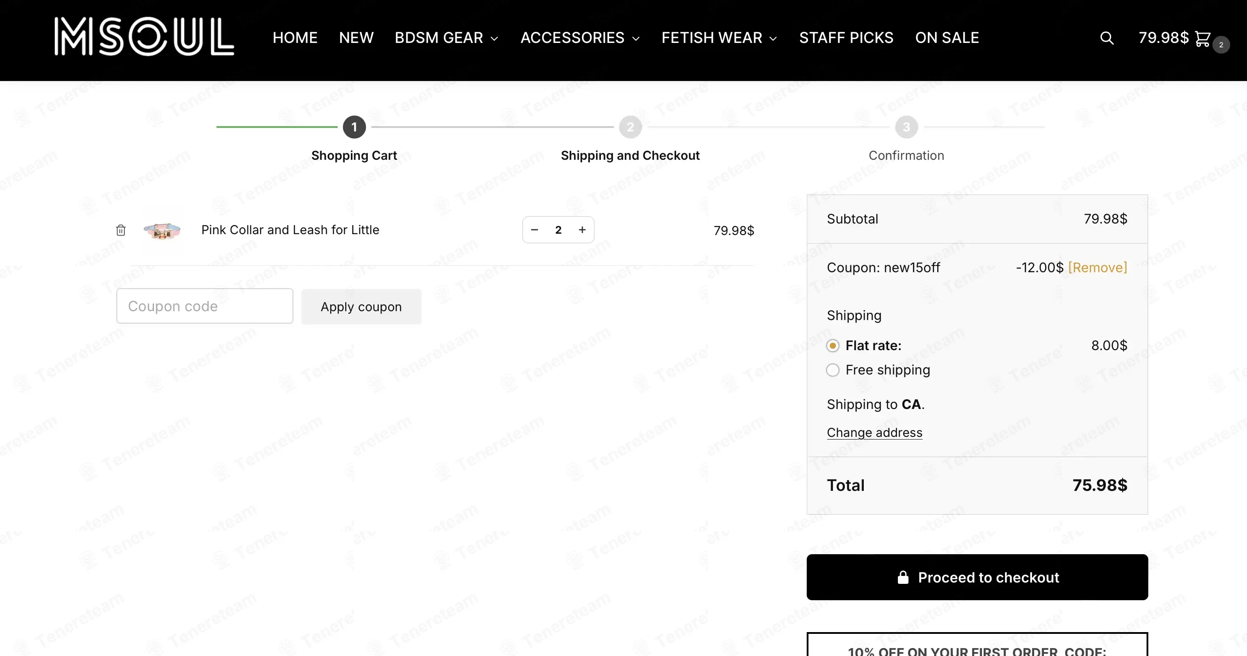This screenshot has height=656, width=1247.
Task: Click the MSOUL logo
Action: [x=144, y=36]
